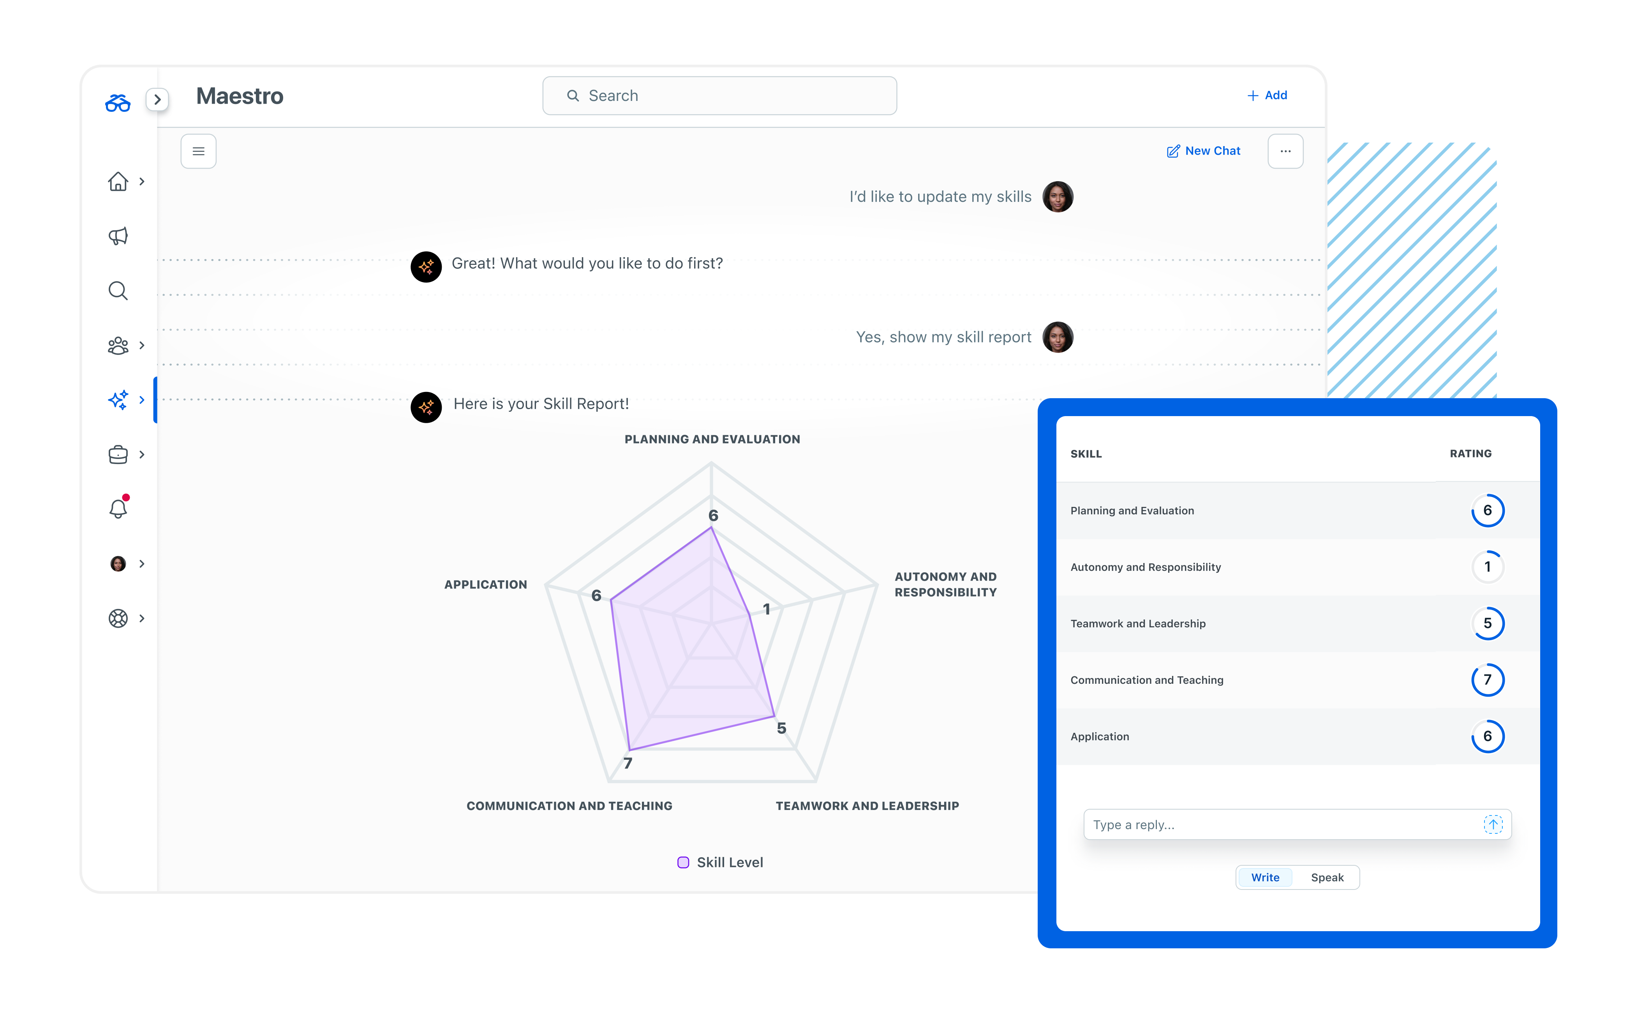Click the Communication and Teaching rating circle
This screenshot has width=1636, height=1013.
[1487, 680]
